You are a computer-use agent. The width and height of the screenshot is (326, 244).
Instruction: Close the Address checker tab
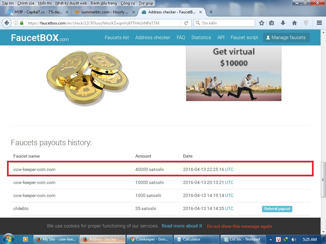(201, 12)
